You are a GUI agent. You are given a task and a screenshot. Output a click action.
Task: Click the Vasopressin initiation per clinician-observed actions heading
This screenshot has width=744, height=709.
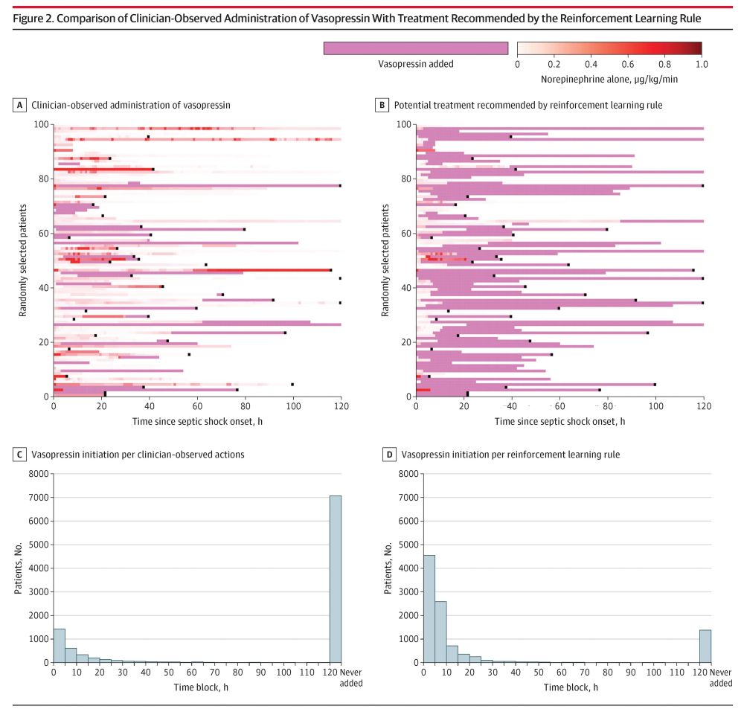(138, 455)
